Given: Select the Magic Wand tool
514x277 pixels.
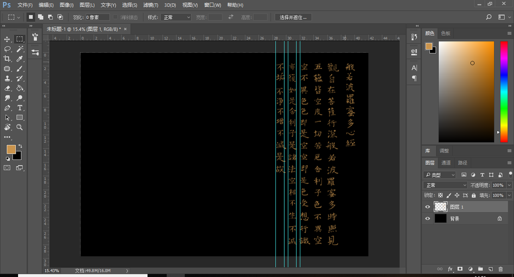Looking at the screenshot, I should click(x=20, y=49).
